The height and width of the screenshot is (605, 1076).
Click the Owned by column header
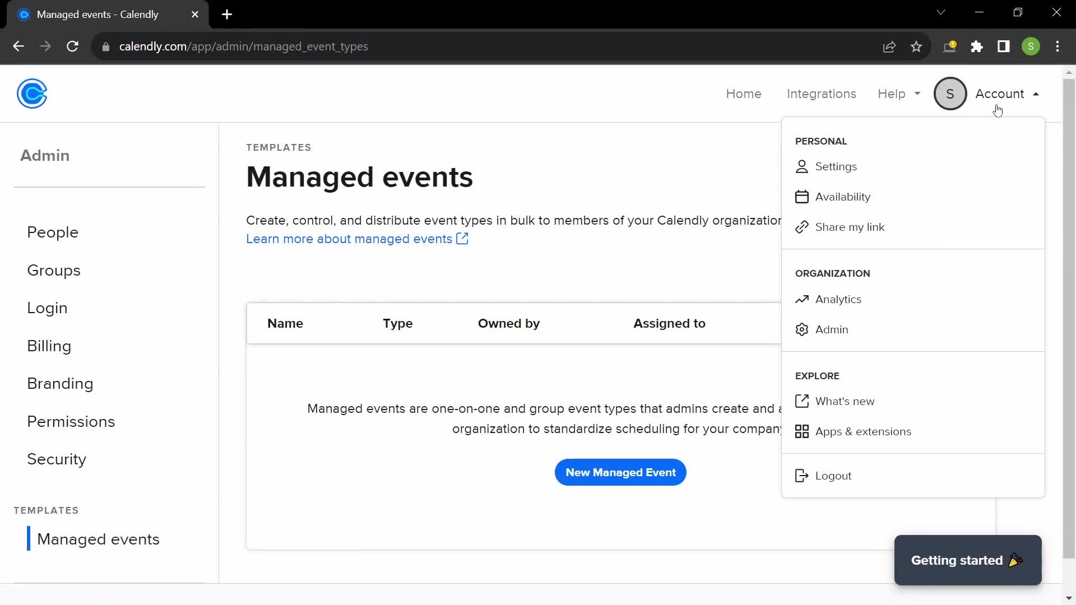(x=509, y=323)
